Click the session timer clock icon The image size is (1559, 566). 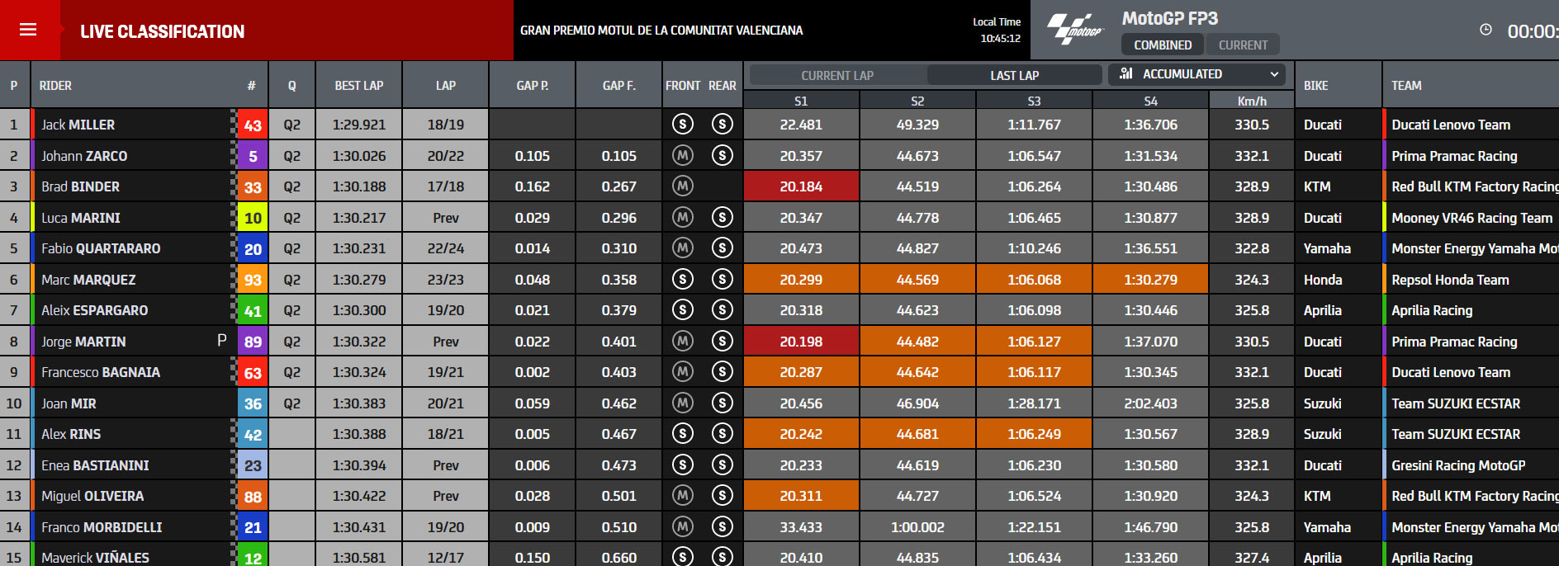tap(1486, 30)
